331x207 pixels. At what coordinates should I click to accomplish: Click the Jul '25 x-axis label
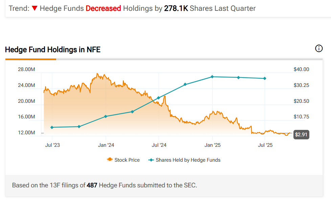(265, 145)
